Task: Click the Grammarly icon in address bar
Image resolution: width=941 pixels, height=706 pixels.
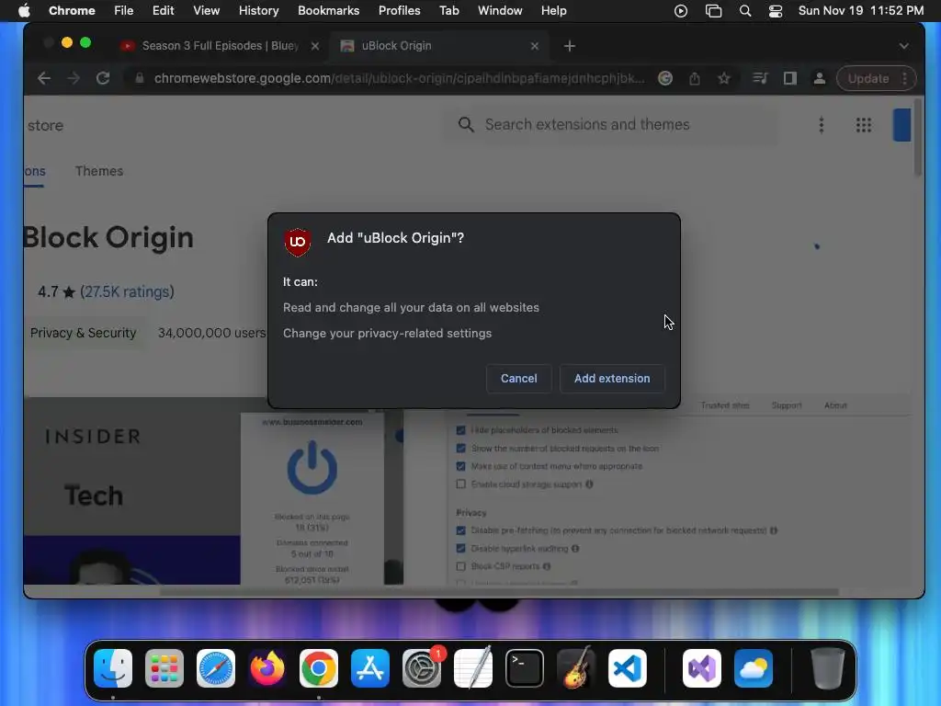Action: [x=665, y=78]
